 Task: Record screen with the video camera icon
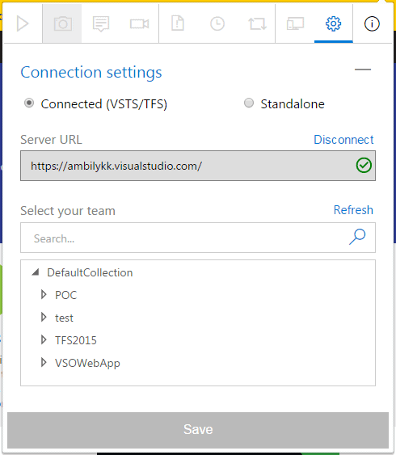coord(140,23)
